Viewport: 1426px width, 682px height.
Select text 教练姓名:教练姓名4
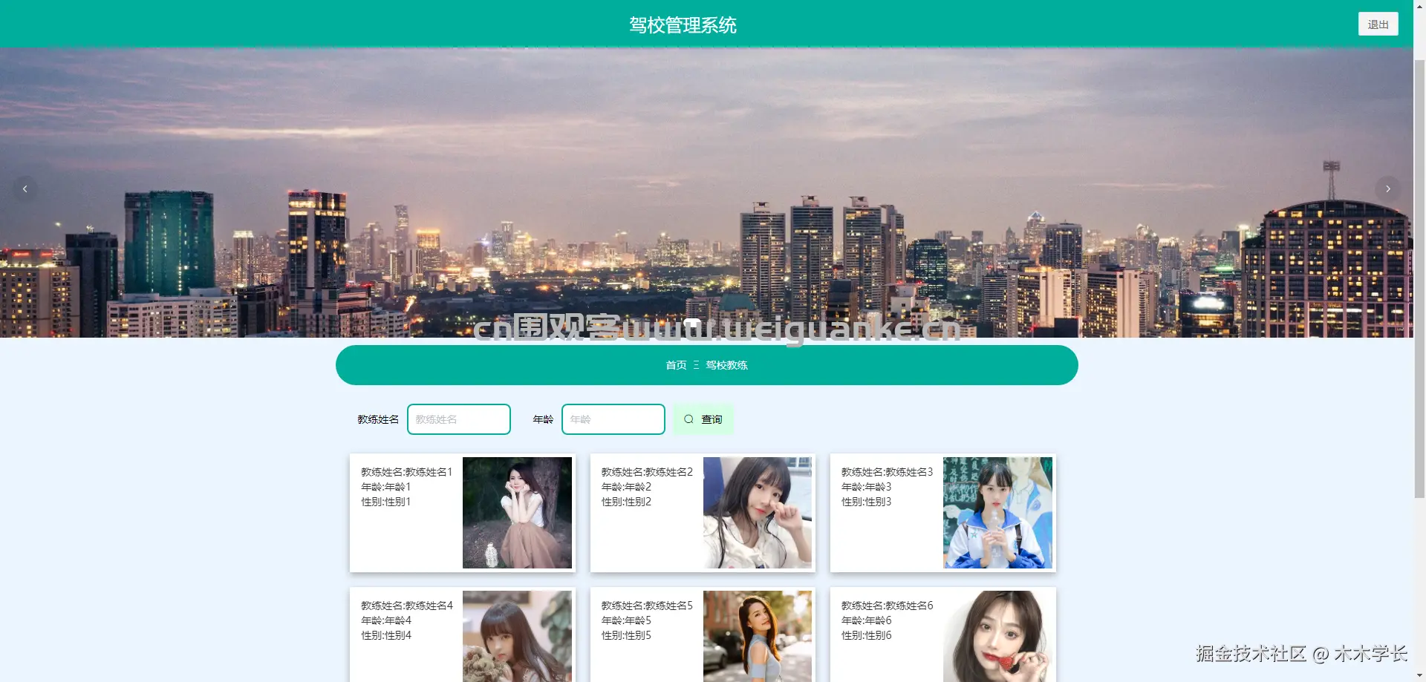[x=406, y=606]
